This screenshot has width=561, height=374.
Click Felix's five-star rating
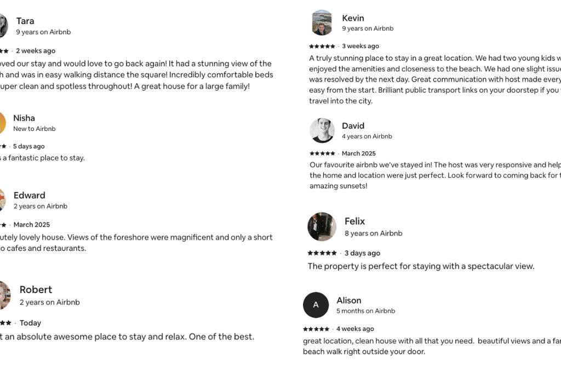click(322, 253)
